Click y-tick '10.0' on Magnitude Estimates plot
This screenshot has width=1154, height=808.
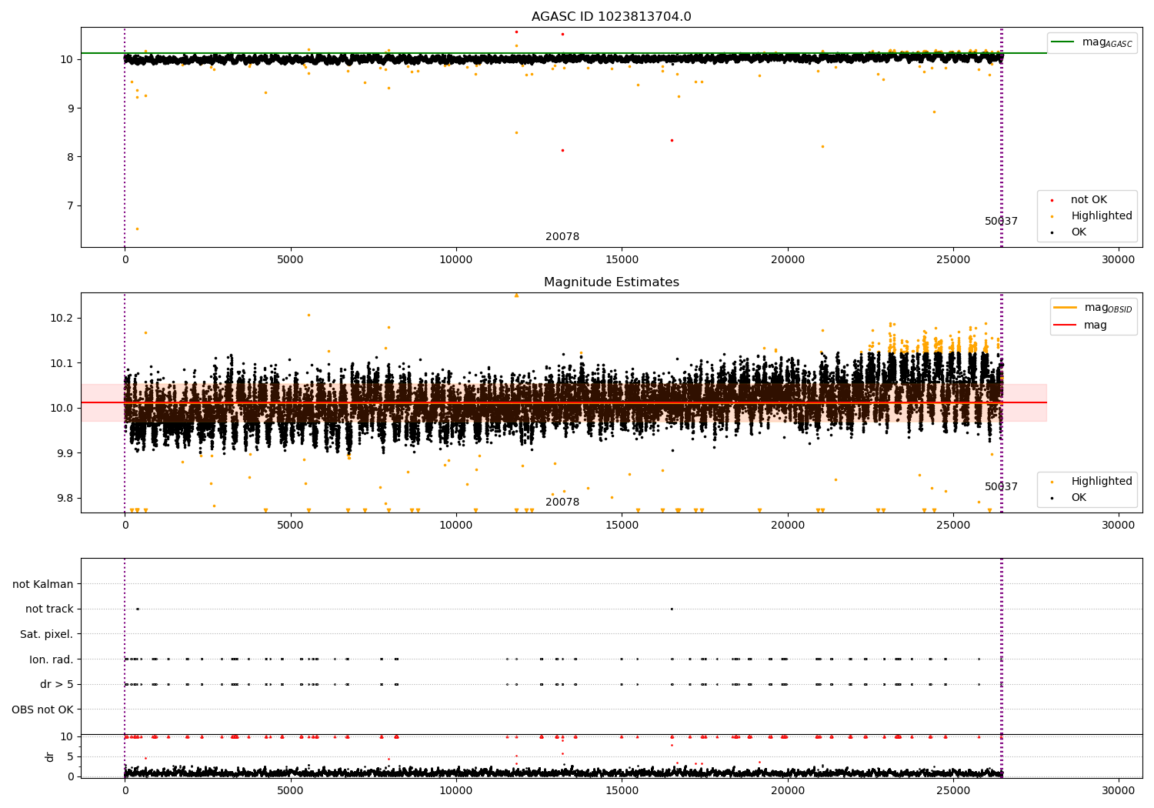(62, 409)
